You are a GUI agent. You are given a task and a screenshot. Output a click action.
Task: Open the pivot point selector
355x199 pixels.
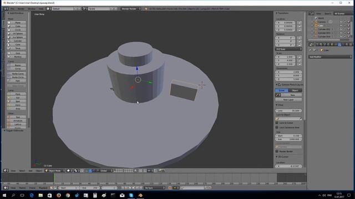pyautogui.click(x=77, y=171)
